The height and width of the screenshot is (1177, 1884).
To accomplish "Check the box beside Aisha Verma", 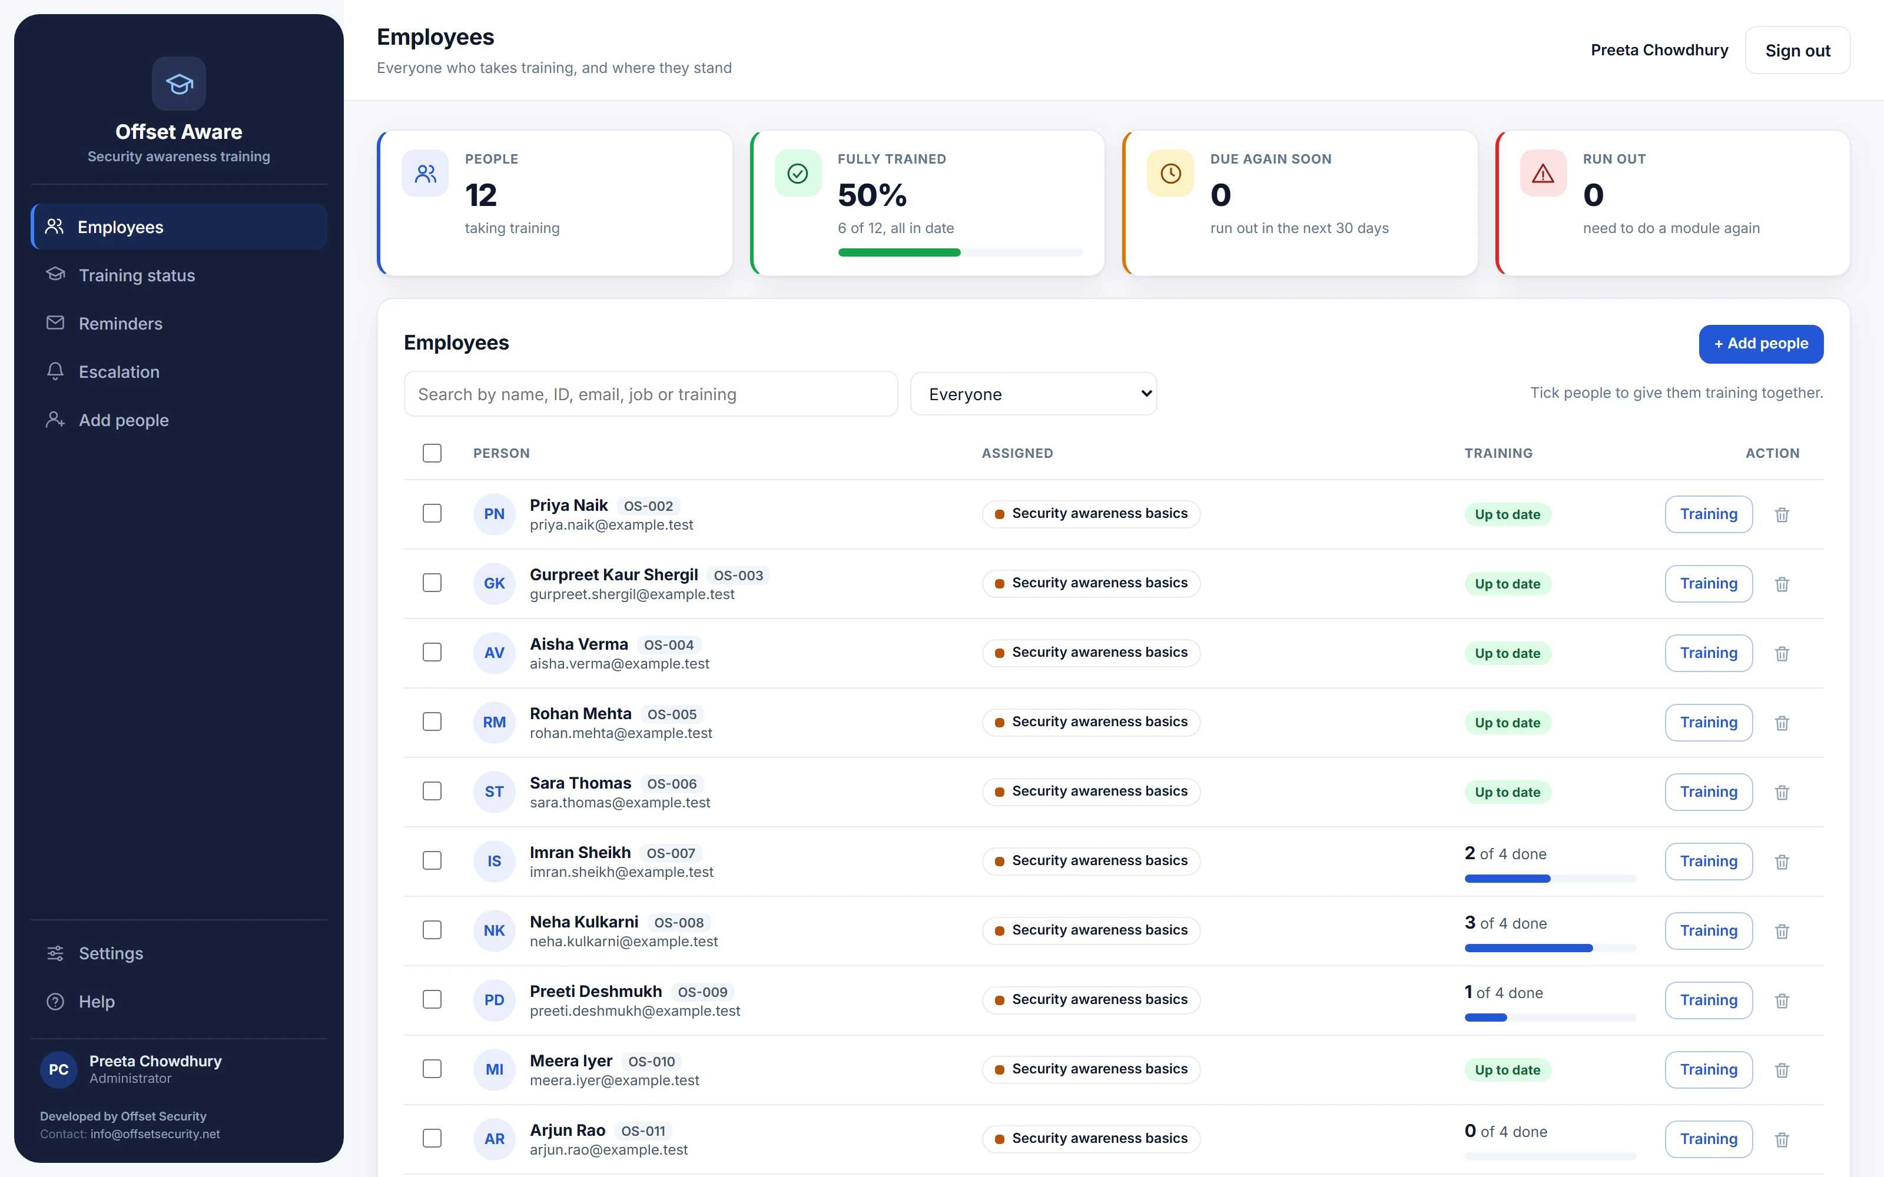I will coord(432,651).
